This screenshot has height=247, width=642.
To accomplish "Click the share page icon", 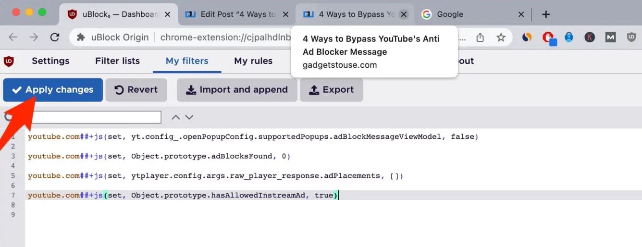I will 480,37.
